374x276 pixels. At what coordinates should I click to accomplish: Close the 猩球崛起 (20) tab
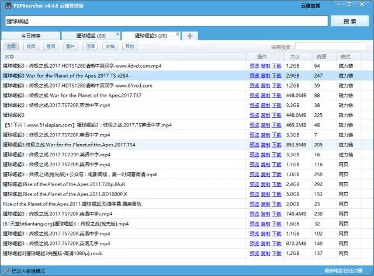[x=117, y=34]
